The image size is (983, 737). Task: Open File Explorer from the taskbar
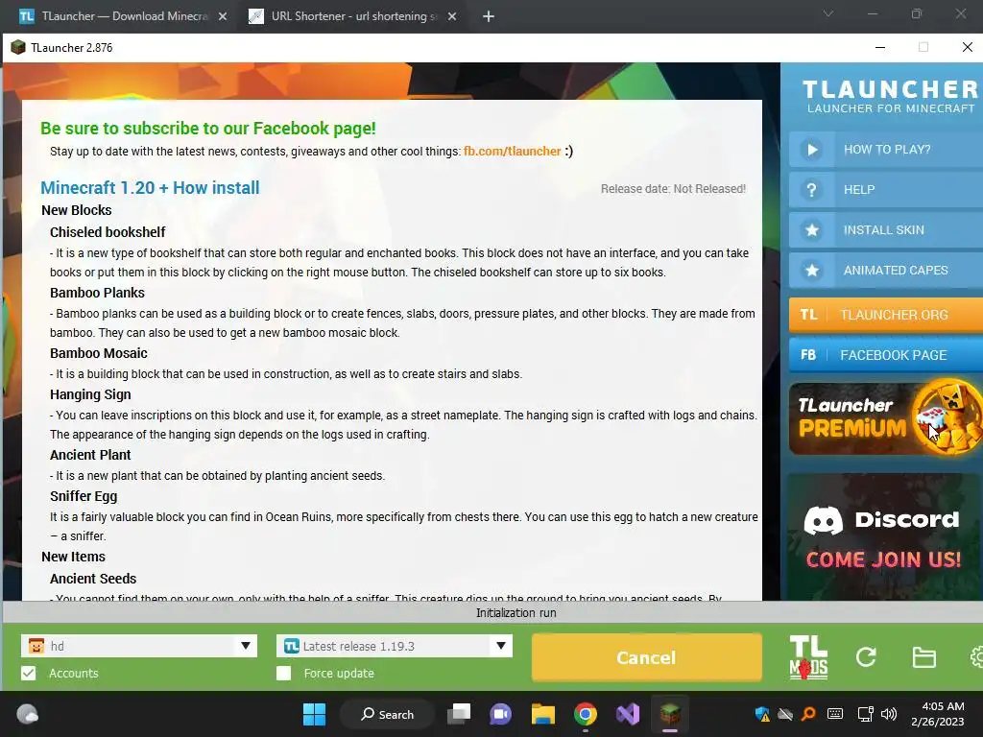click(543, 714)
